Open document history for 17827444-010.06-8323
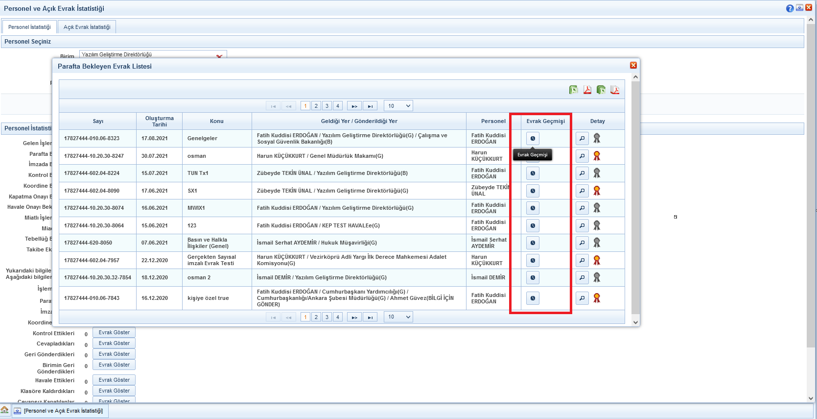Image resolution: width=817 pixels, height=419 pixels. [x=533, y=138]
